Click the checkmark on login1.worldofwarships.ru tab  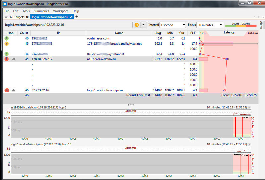pyautogui.click(x=71, y=17)
